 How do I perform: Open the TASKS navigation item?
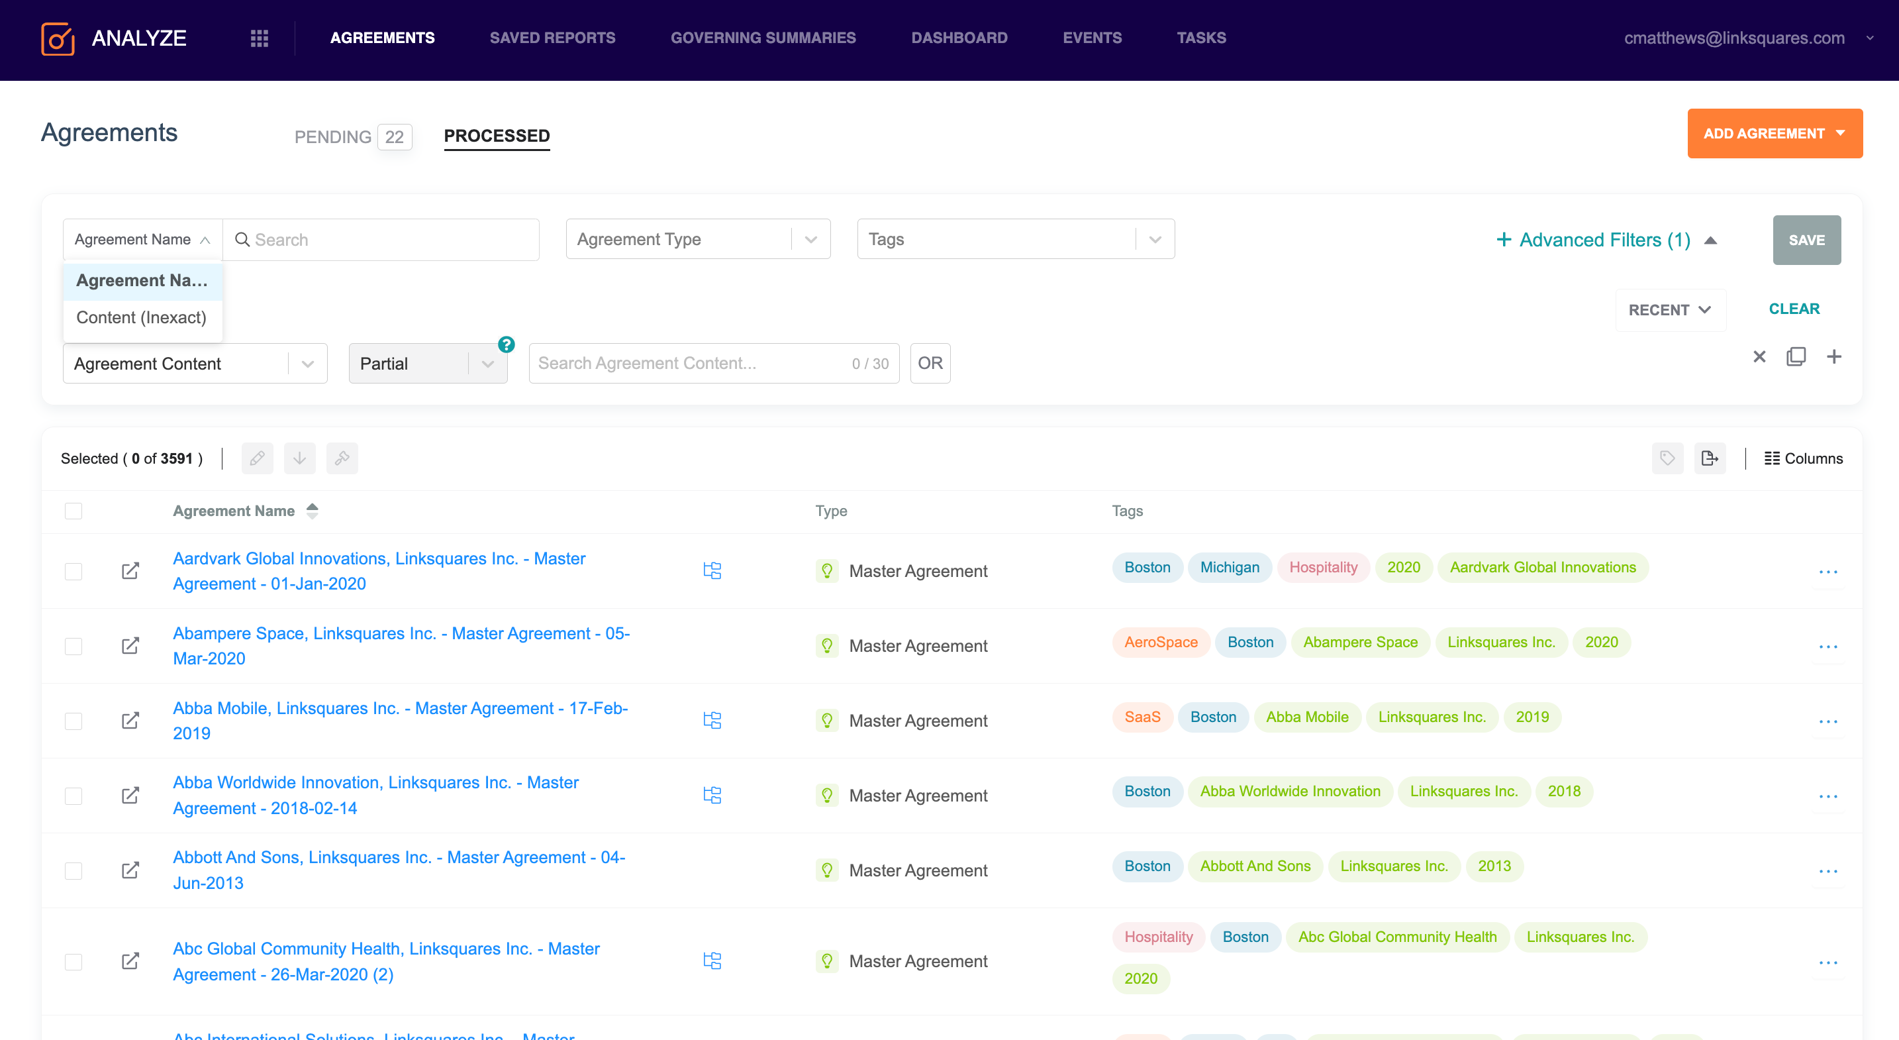coord(1201,38)
